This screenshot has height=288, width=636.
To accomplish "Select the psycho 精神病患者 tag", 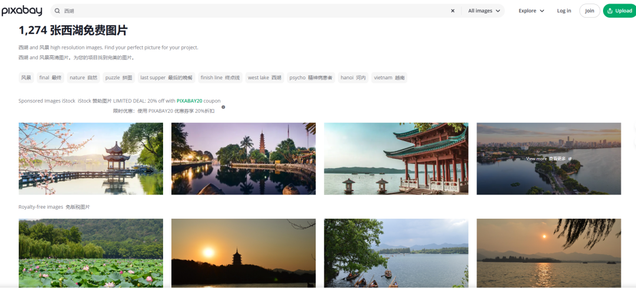I will [311, 78].
